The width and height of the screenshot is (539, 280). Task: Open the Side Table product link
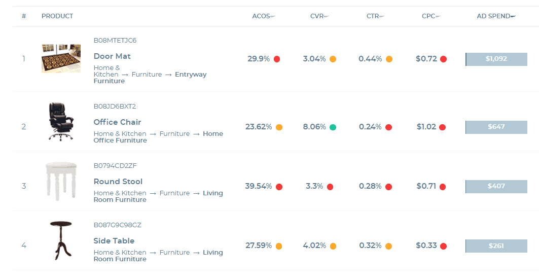(114, 241)
